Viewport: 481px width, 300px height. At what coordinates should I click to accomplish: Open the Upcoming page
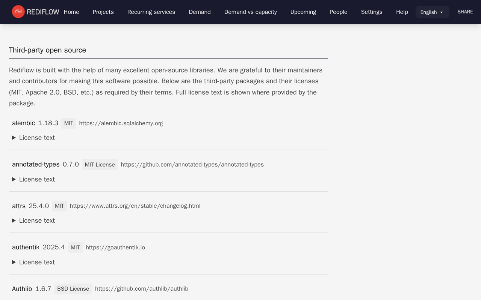coord(303,12)
